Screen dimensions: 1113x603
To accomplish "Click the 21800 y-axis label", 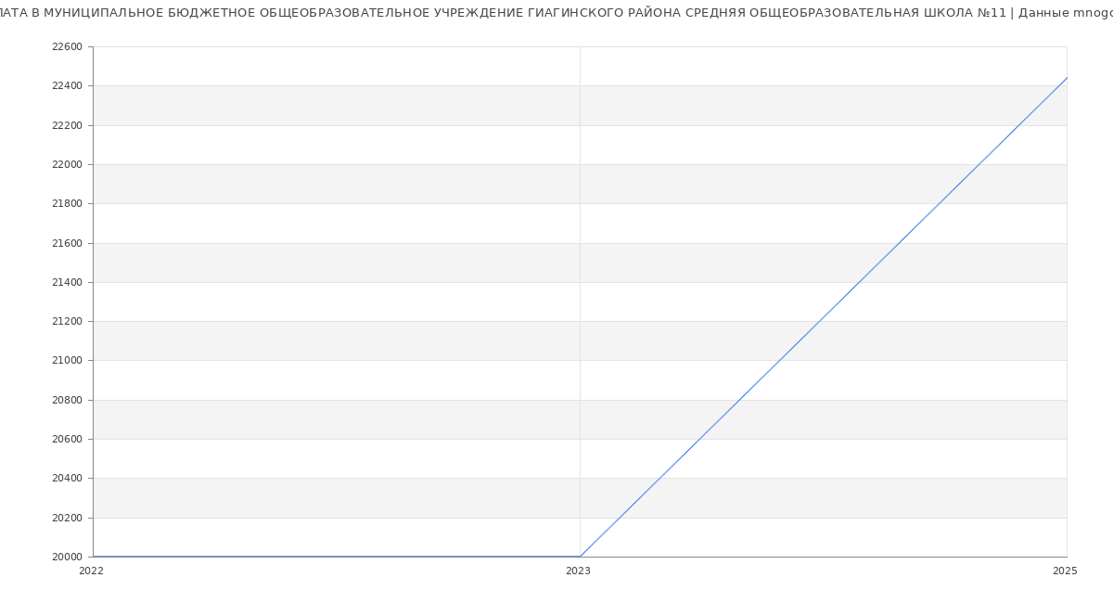I will point(67,204).
